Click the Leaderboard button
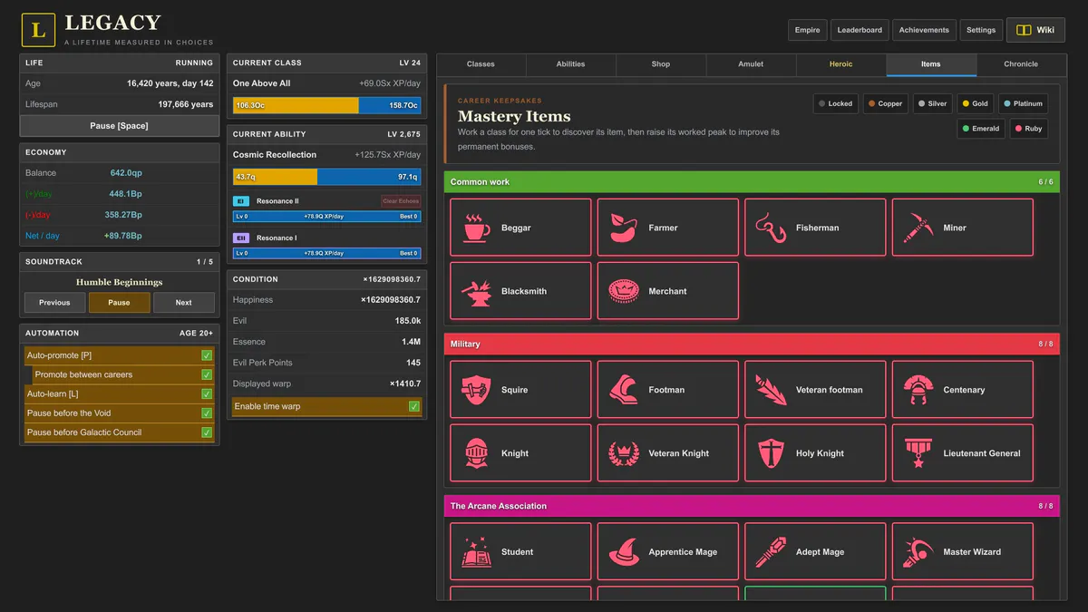The width and height of the screenshot is (1088, 612). [860, 30]
